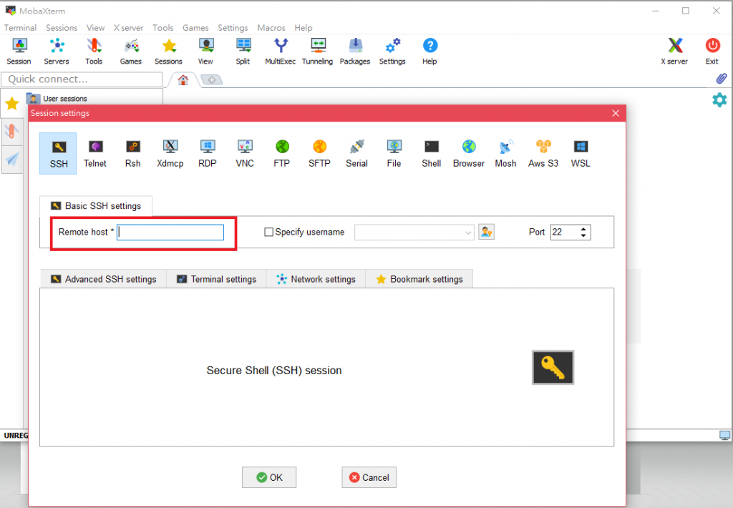Launch the Games toolbar icon
The image size is (733, 508).
pyautogui.click(x=131, y=52)
